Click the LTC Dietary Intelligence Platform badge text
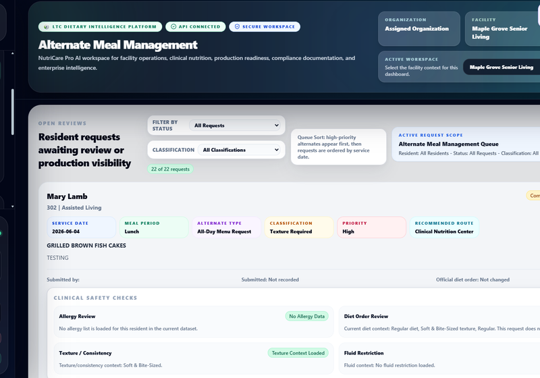 tap(105, 26)
